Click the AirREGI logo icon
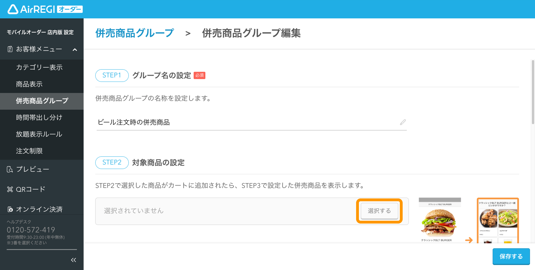This screenshot has height=270, width=535. [13, 9]
